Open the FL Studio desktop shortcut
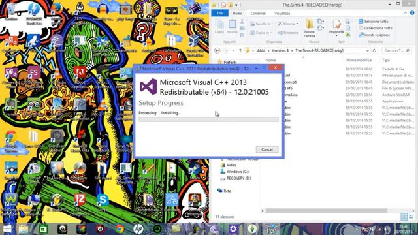This screenshot has width=418, height=235. 57,204
